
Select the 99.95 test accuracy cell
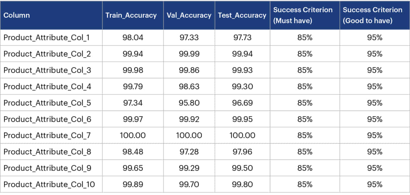pos(242,119)
